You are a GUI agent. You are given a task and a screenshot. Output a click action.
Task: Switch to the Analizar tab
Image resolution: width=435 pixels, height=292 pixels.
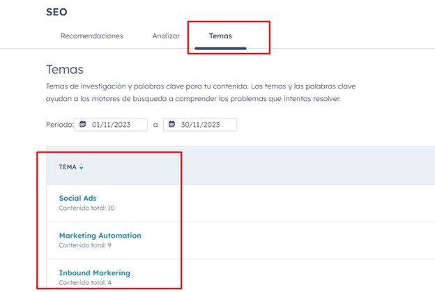click(166, 36)
